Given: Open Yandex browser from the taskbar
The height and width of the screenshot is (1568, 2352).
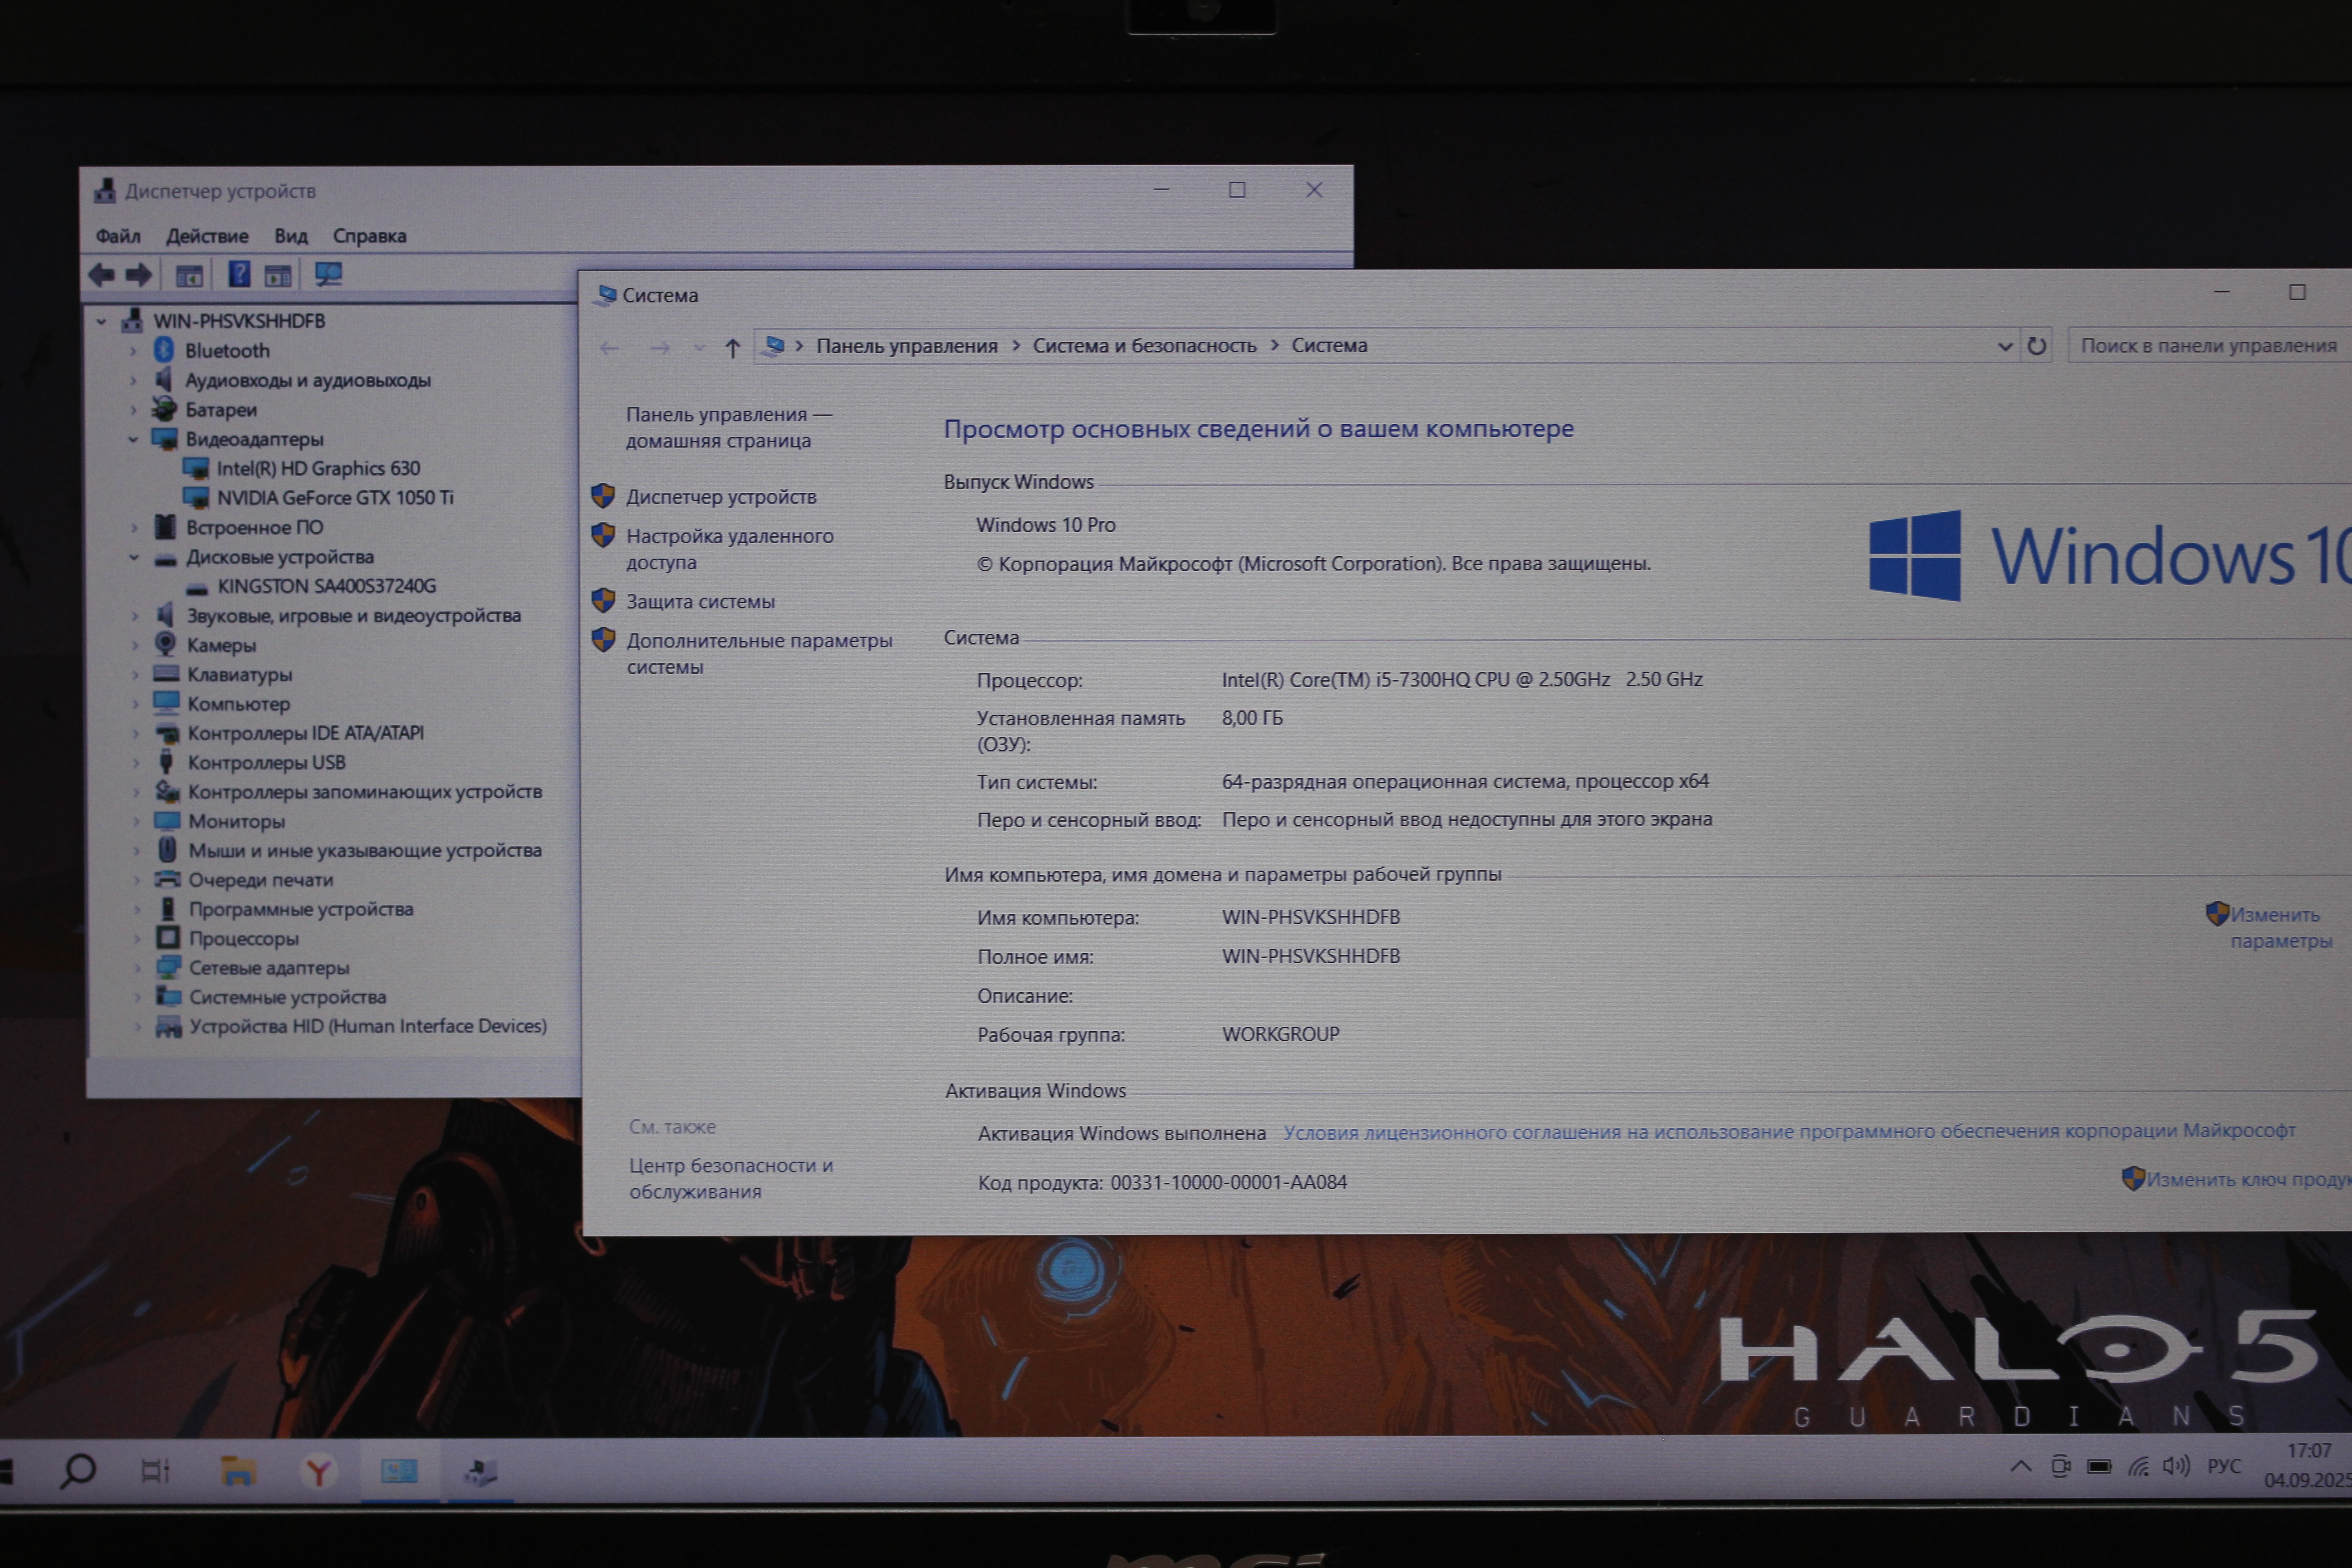Looking at the screenshot, I should point(318,1471).
